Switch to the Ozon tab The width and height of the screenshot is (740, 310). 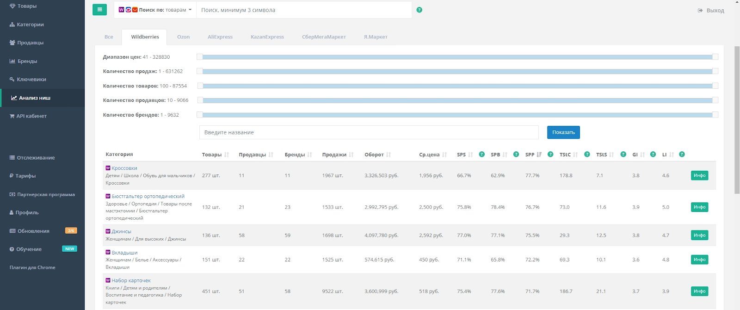[183, 37]
